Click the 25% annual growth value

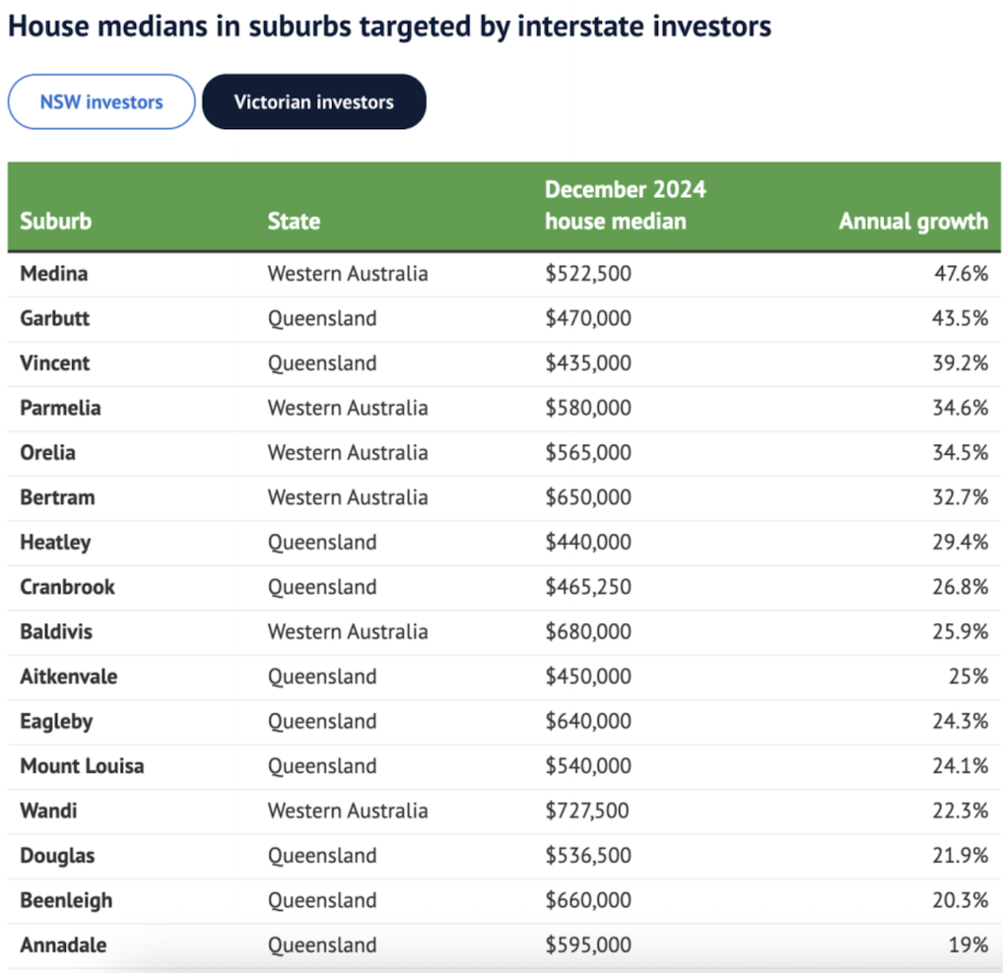969,677
